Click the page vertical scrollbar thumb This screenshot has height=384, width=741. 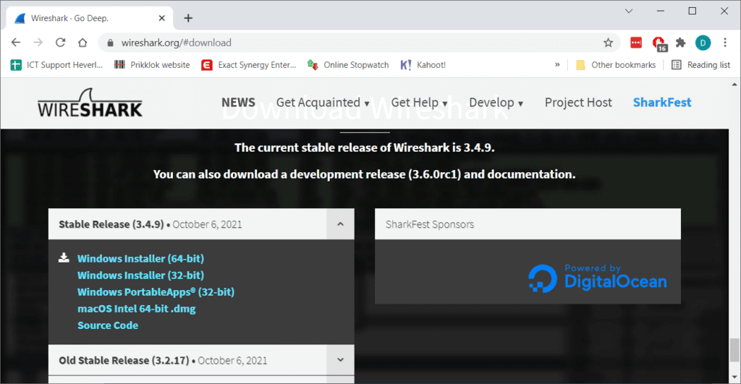[734, 350]
